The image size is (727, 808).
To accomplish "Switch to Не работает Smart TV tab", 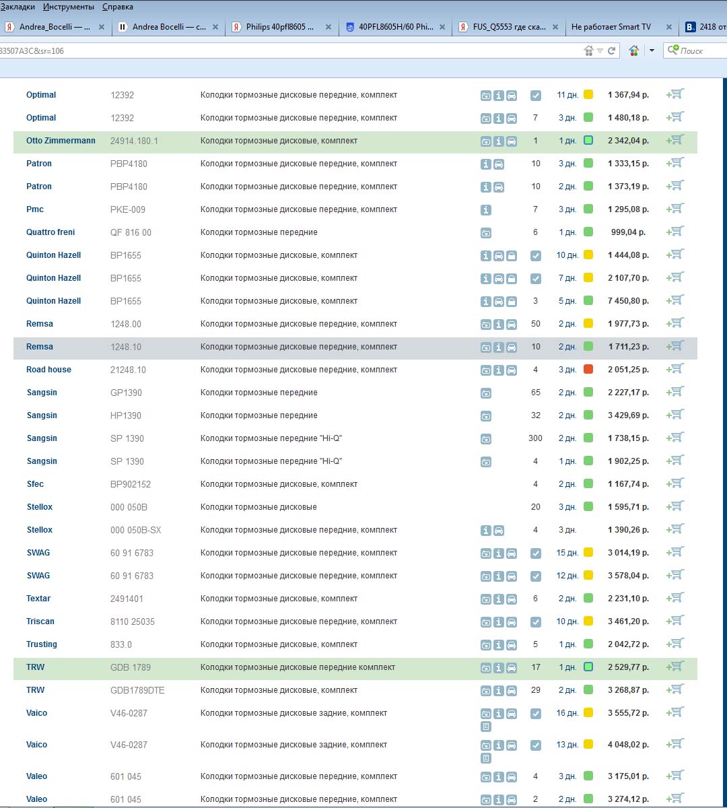I will point(621,27).
